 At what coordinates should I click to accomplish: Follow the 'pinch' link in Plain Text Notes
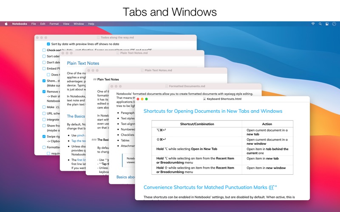[81, 135]
